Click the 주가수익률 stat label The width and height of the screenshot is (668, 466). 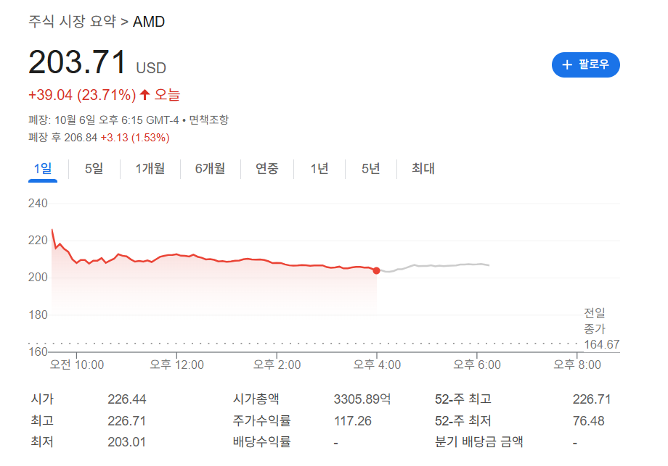261,420
